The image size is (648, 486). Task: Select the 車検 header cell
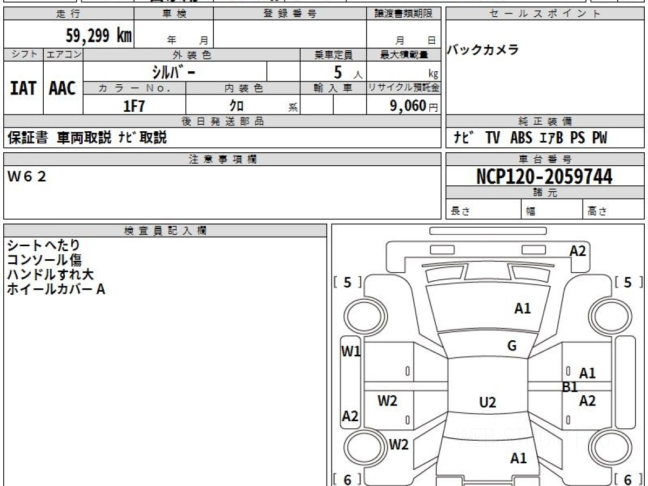pos(173,14)
